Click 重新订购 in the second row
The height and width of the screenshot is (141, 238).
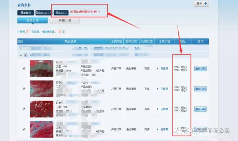[201, 89]
